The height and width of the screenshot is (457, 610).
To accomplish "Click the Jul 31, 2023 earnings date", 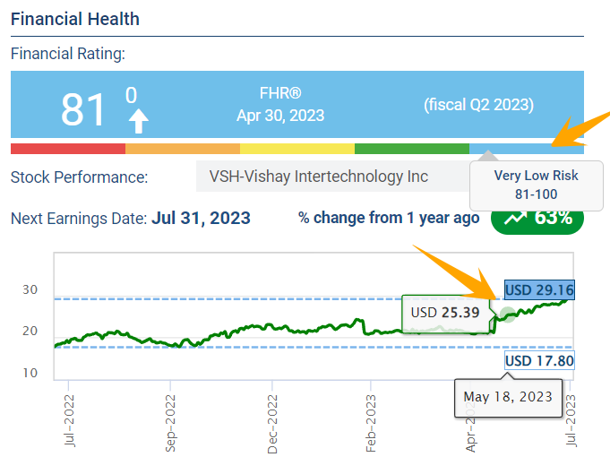I will 201,218.
